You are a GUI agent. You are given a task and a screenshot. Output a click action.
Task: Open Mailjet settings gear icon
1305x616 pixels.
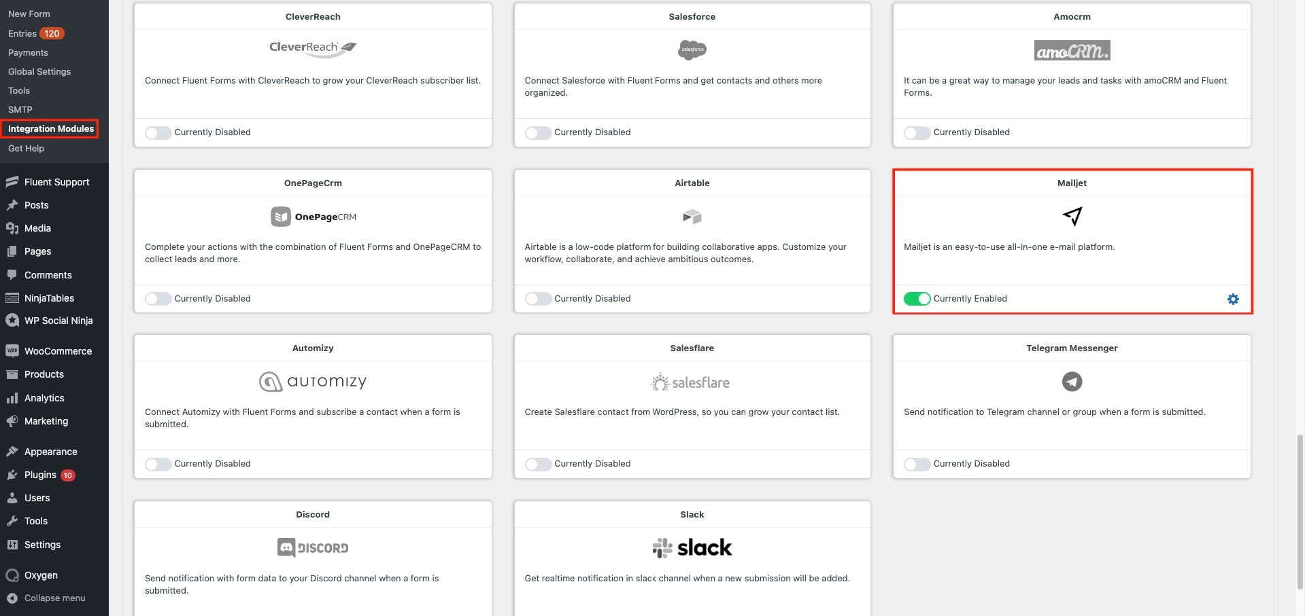pos(1233,300)
